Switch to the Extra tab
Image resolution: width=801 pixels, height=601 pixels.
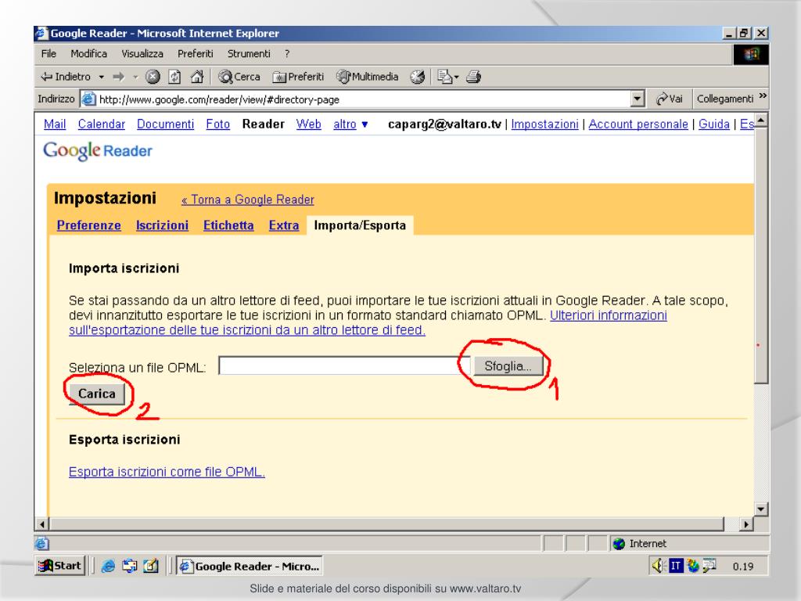pyautogui.click(x=283, y=225)
